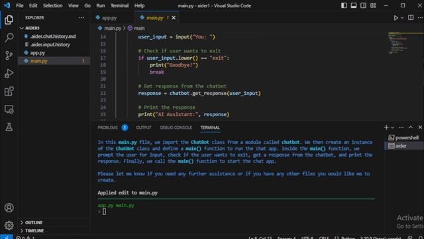The image size is (424, 239).
Task: Open Explorer views and more actions ellipsis
Action: (x=81, y=18)
